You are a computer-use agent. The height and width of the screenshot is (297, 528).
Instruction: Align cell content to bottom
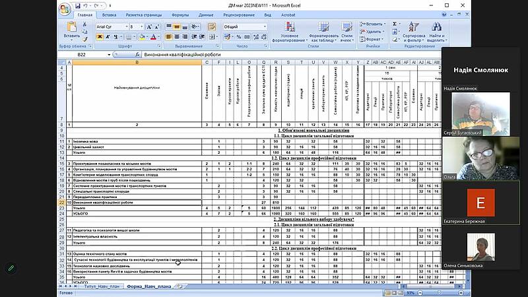[185, 26]
